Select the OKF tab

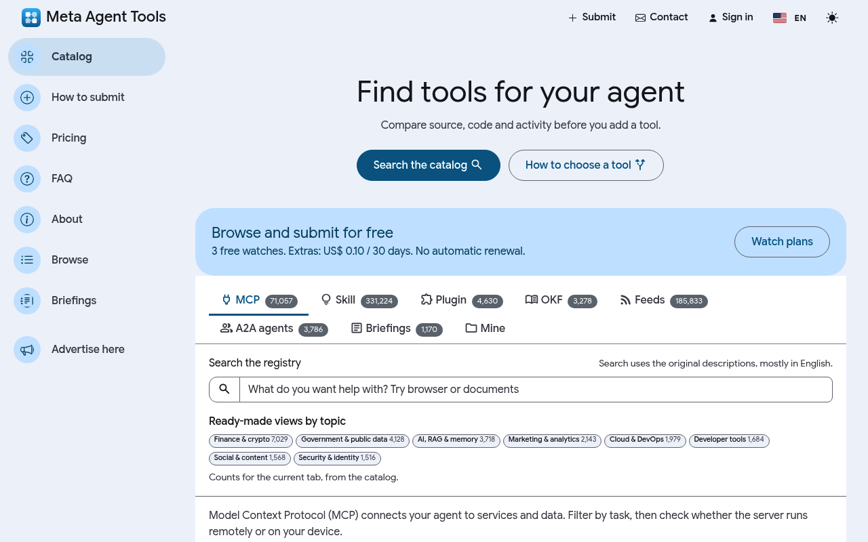[561, 300]
